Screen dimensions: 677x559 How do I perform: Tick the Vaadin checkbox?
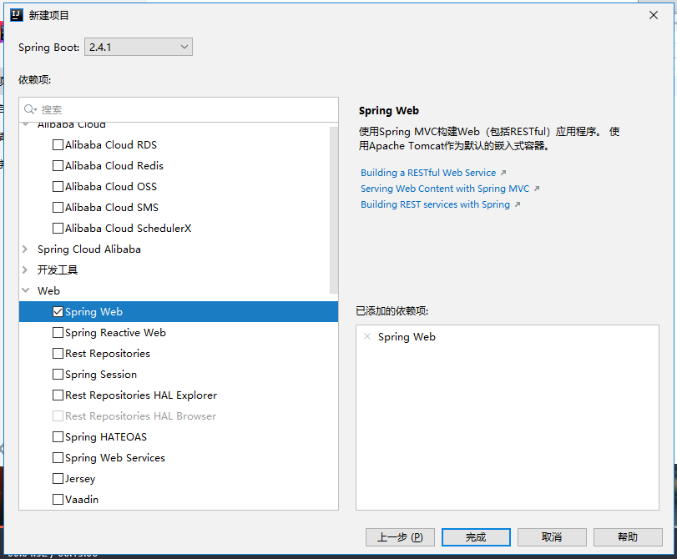58,500
